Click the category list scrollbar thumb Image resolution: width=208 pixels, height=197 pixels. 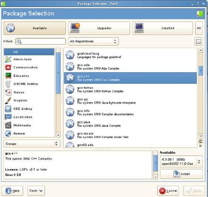point(58,73)
